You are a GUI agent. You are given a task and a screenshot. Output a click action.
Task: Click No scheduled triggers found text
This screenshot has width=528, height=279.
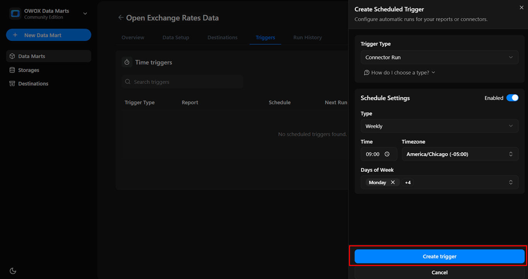(312, 134)
